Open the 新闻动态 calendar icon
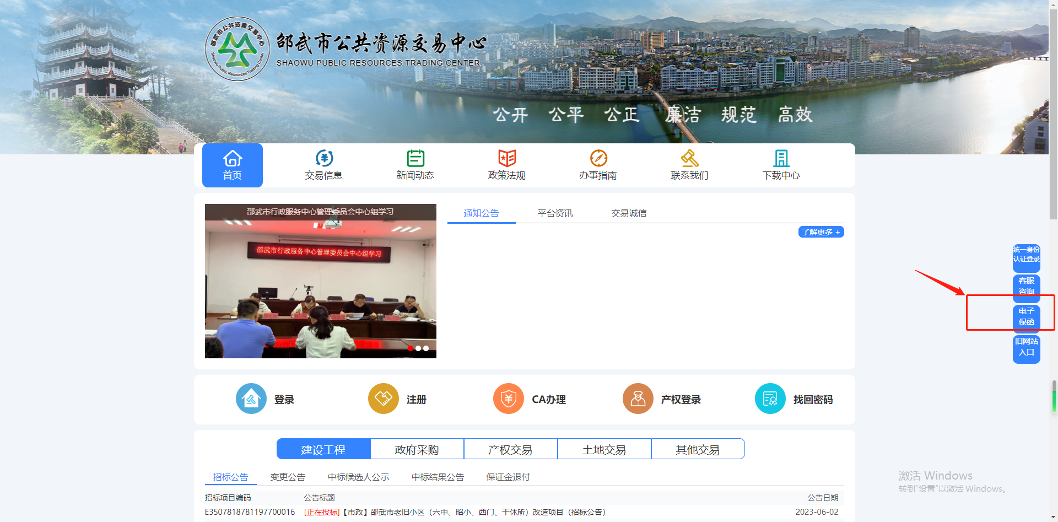The image size is (1058, 522). [x=415, y=159]
